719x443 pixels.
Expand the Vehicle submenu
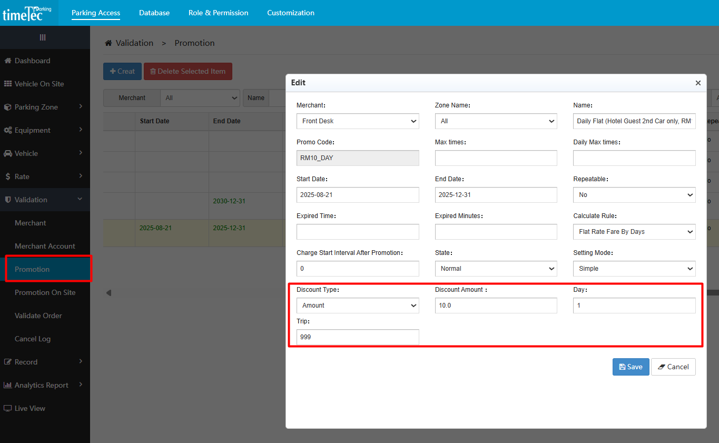(81, 153)
